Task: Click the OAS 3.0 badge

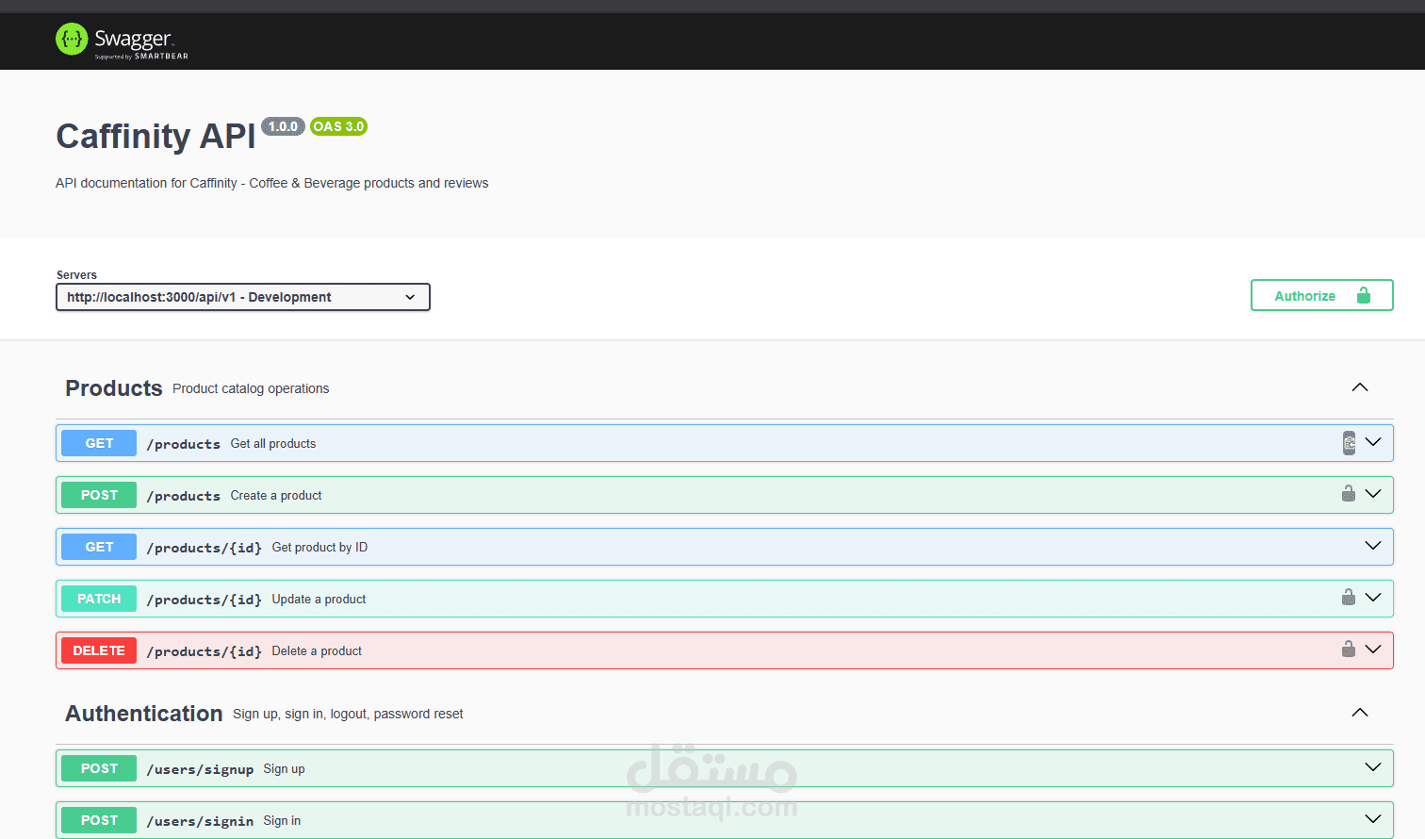Action: pyautogui.click(x=338, y=126)
